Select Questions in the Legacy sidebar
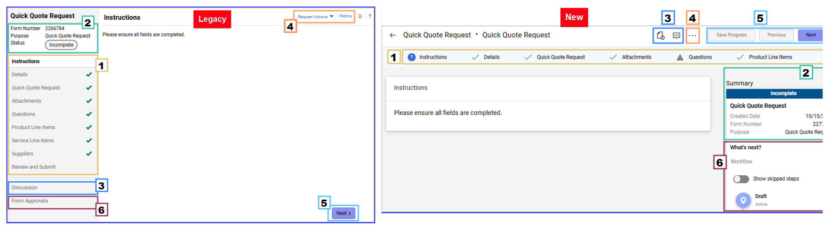 [x=52, y=114]
